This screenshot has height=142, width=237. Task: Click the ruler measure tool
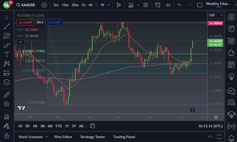pyautogui.click(x=7, y=95)
